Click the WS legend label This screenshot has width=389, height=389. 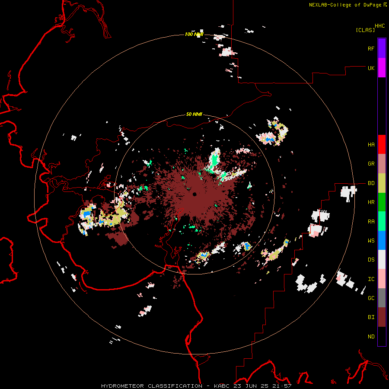(371, 241)
